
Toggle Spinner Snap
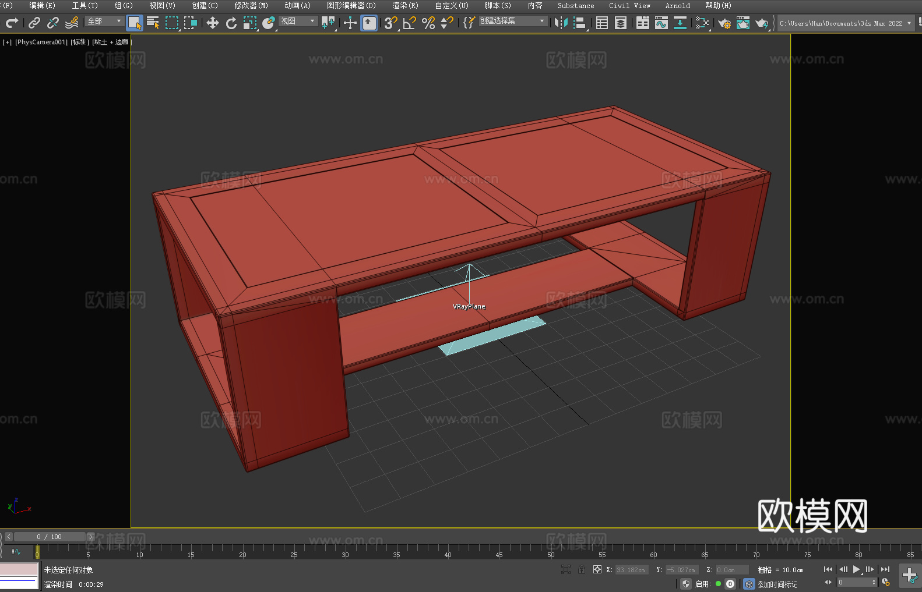point(447,23)
